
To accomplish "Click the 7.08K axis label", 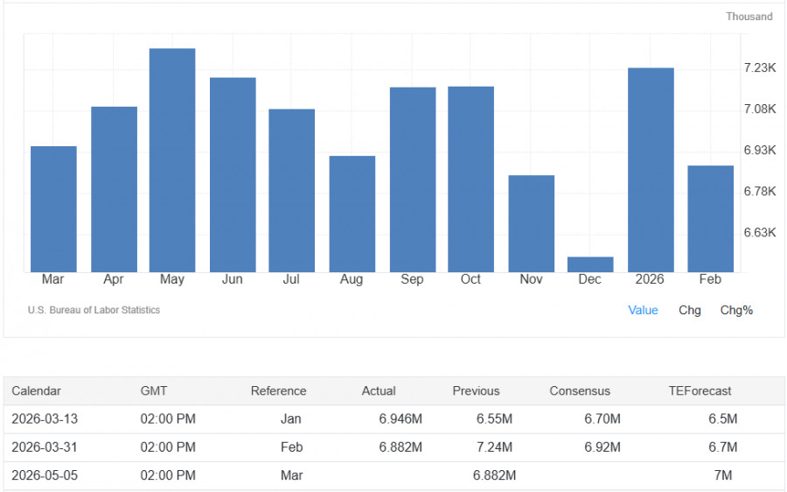I will (x=760, y=109).
